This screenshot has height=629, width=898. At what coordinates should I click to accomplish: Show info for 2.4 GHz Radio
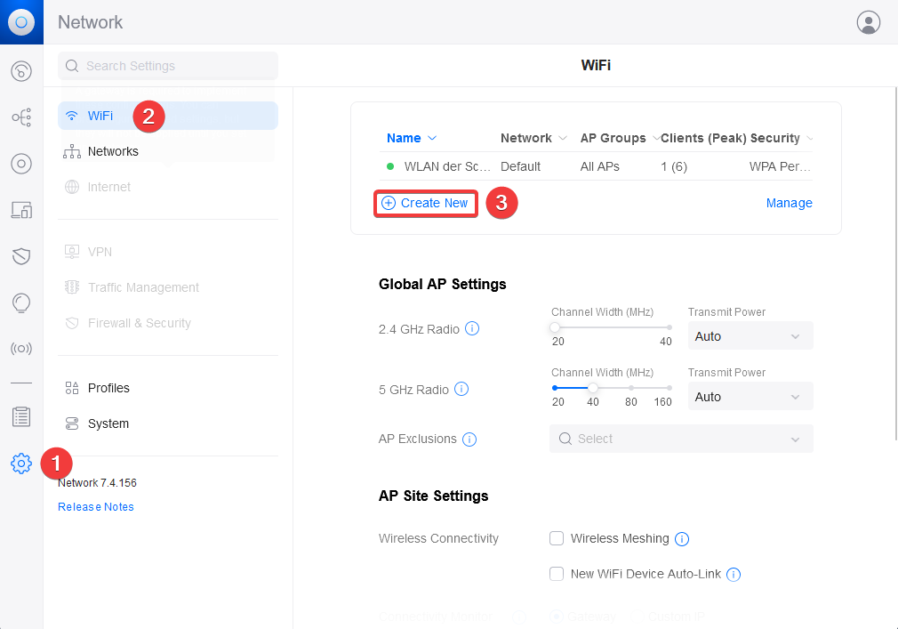point(472,328)
